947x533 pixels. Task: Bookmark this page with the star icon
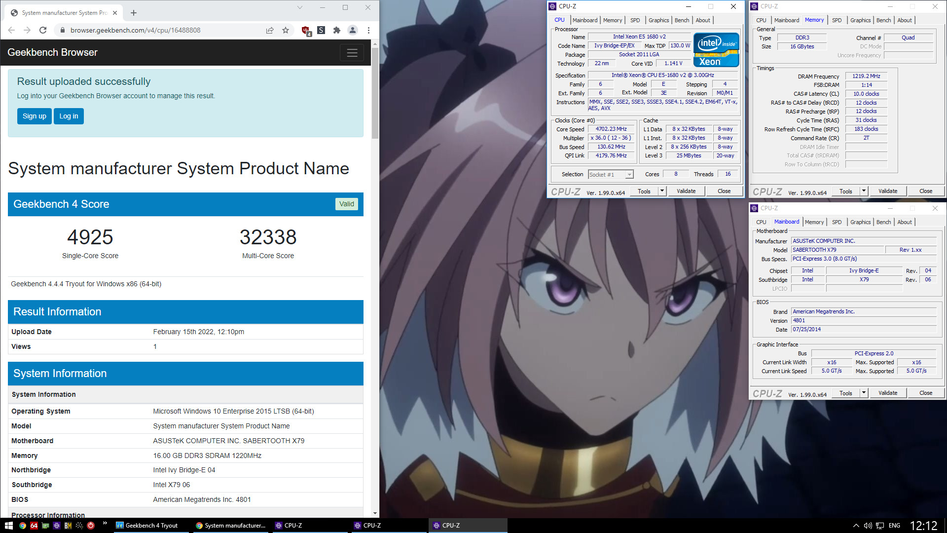click(x=286, y=30)
